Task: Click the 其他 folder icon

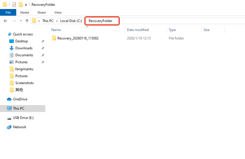Action: coord(12,90)
